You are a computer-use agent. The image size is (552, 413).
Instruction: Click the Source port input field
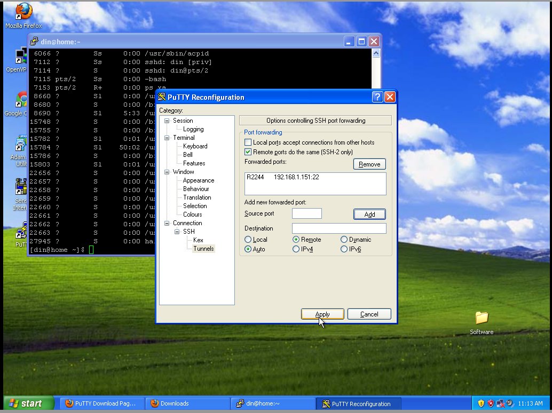(x=306, y=213)
